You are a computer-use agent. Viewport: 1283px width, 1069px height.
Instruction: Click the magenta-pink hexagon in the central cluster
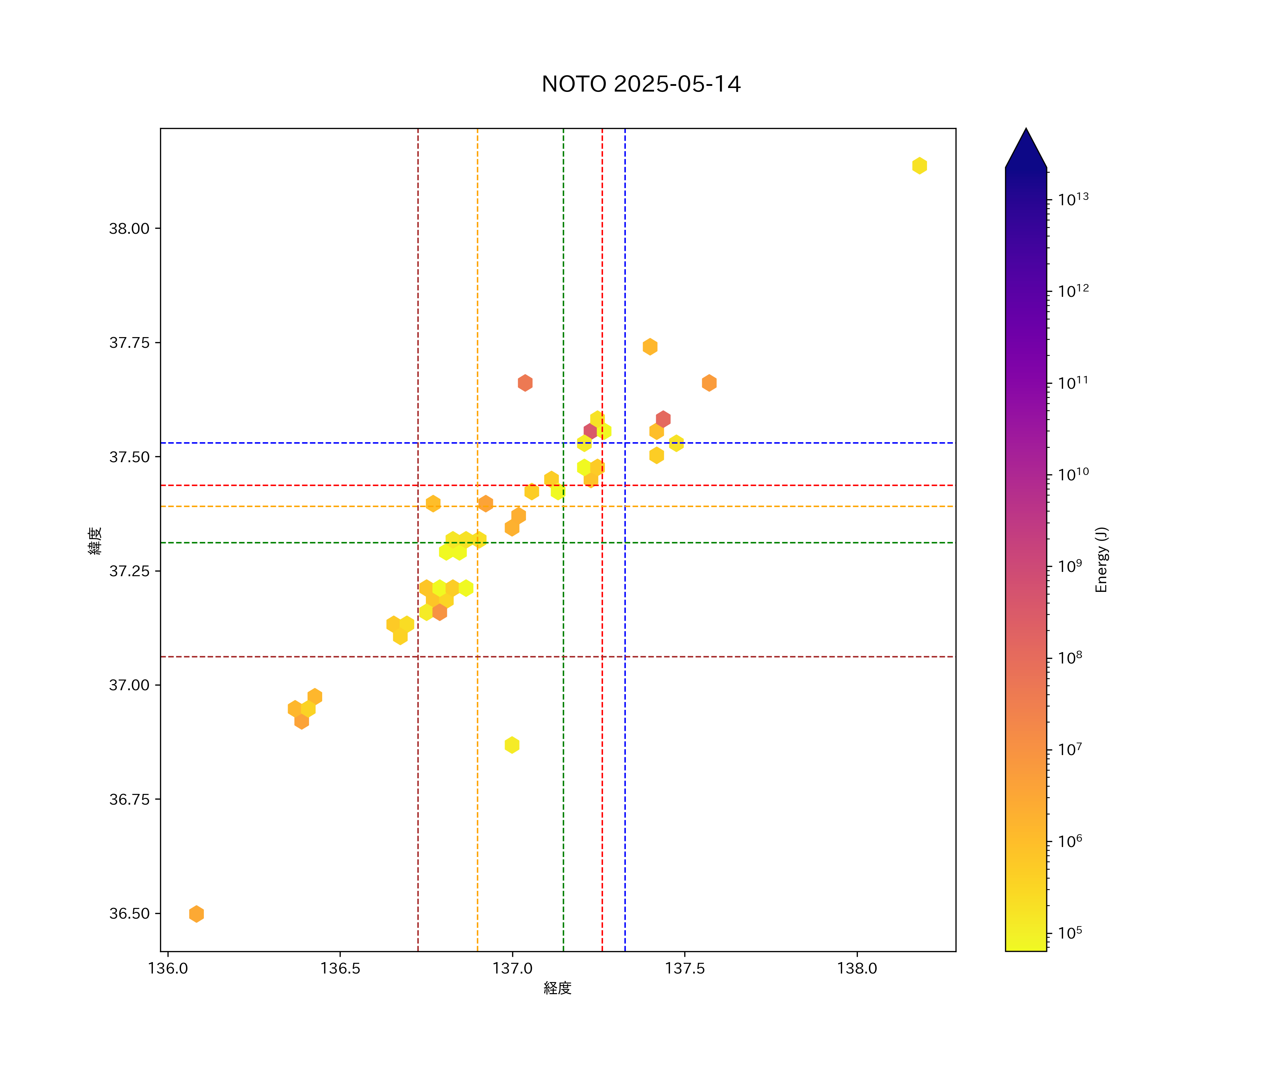tap(590, 431)
